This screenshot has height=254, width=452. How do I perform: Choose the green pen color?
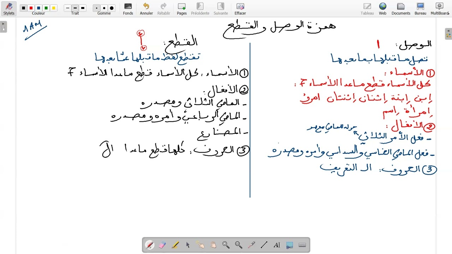[x=46, y=8]
